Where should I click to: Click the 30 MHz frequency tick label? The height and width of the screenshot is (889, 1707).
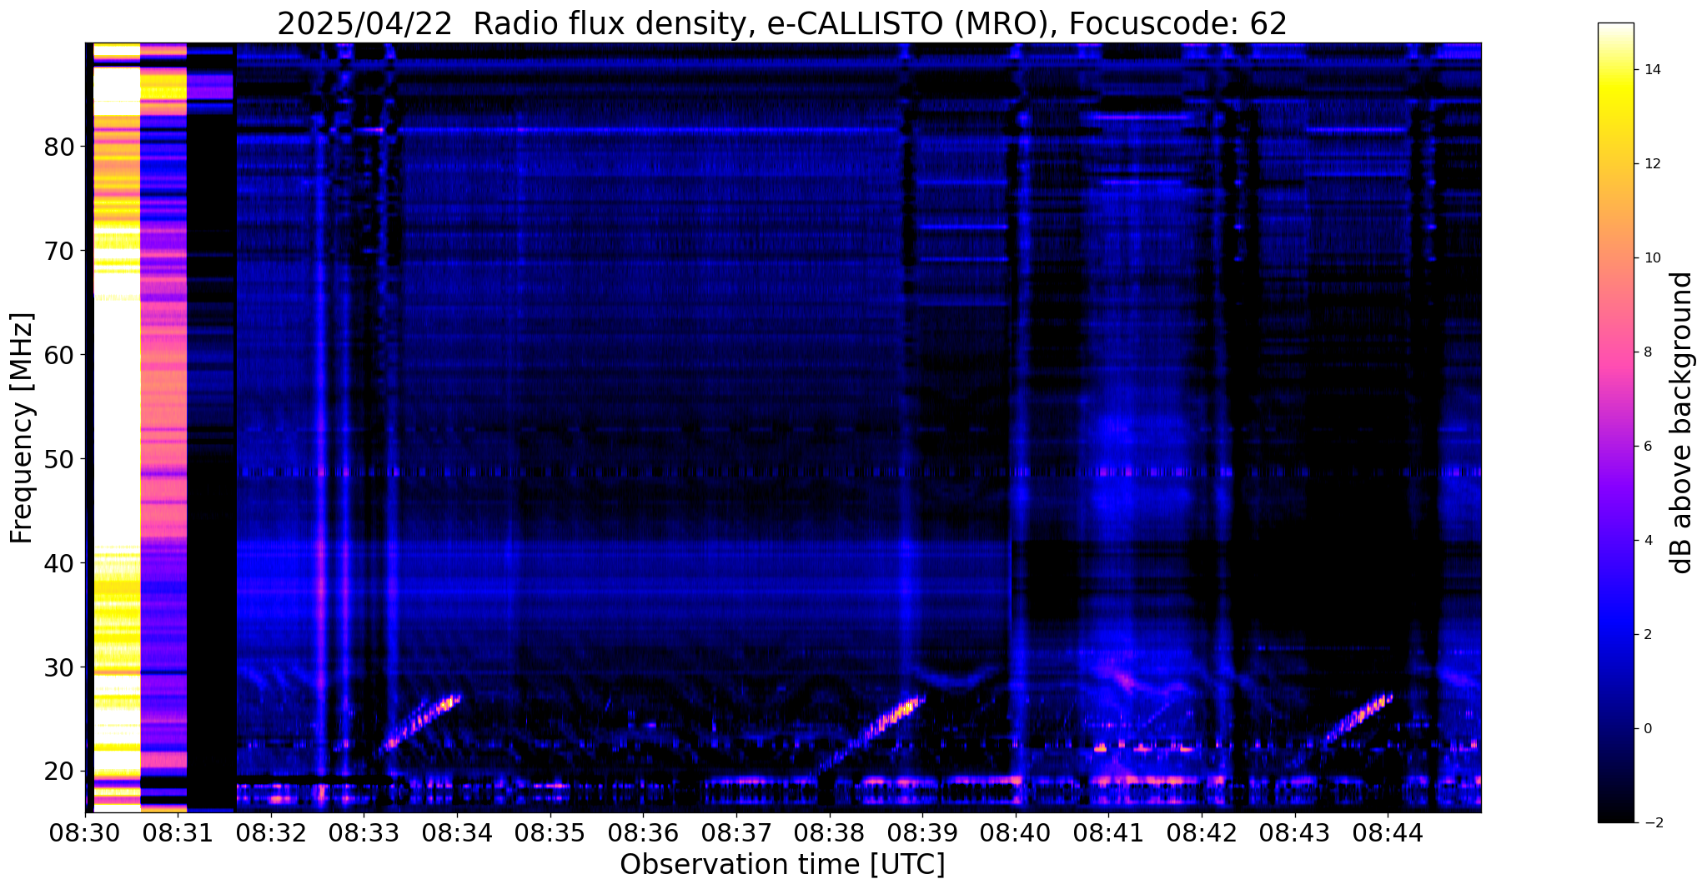pyautogui.click(x=59, y=667)
